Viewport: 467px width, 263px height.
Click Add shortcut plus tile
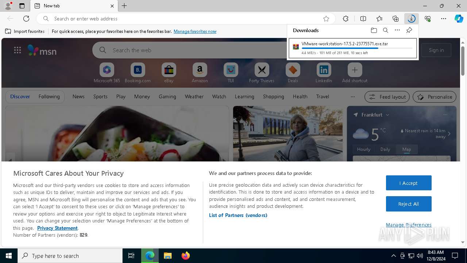pos(355,73)
